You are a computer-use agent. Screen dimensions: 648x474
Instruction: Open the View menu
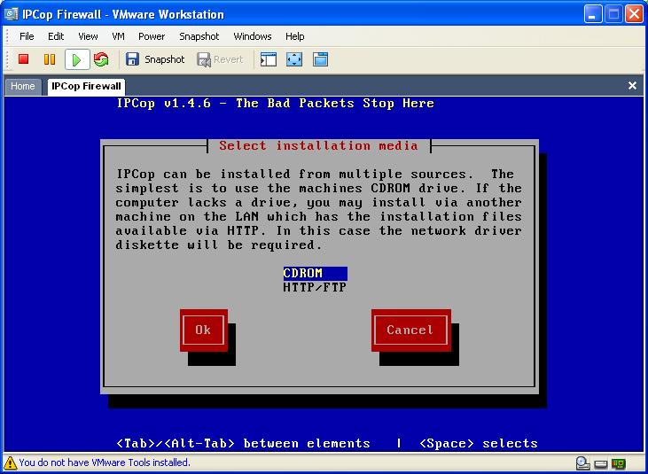[88, 36]
